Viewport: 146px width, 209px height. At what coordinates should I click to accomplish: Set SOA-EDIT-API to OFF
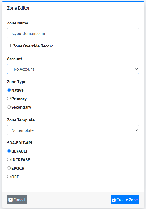tap(9, 177)
